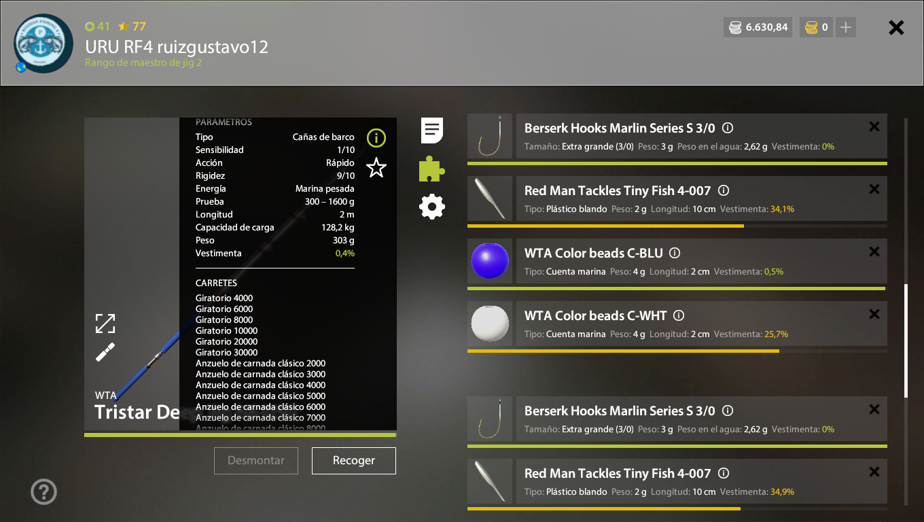
Task: Click the rod repair tool icon
Action: click(x=105, y=352)
